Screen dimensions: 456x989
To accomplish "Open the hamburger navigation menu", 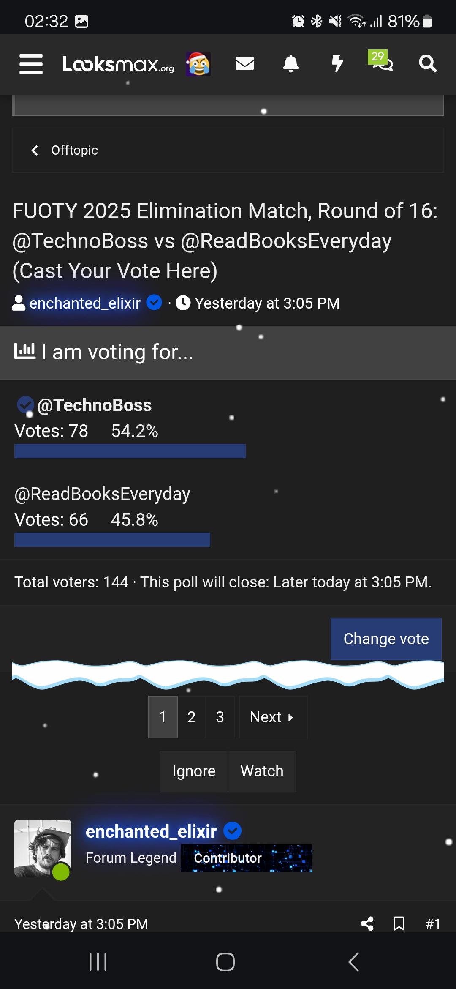I will click(x=30, y=64).
